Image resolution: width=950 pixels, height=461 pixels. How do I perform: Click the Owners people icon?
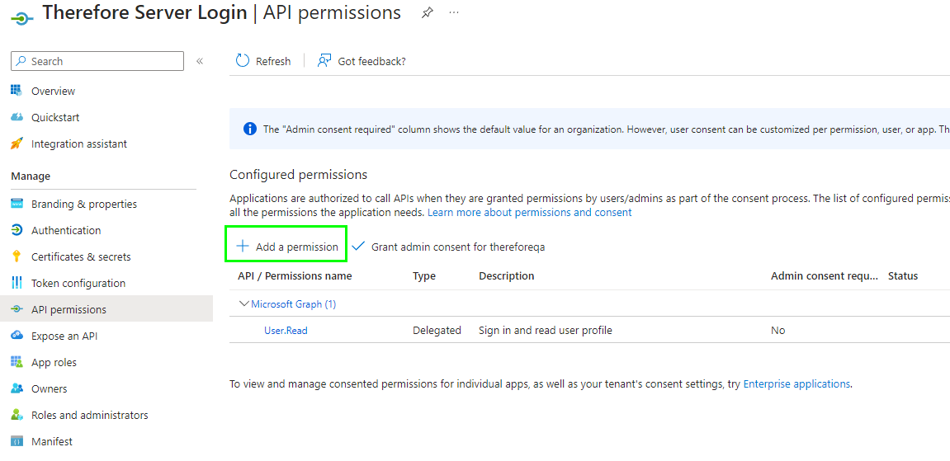coord(17,389)
